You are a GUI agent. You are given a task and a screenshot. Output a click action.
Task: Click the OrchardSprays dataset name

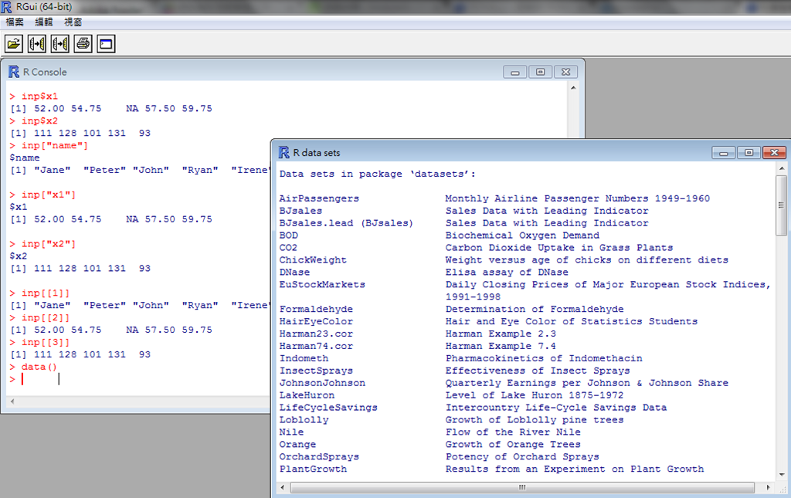[x=319, y=456]
